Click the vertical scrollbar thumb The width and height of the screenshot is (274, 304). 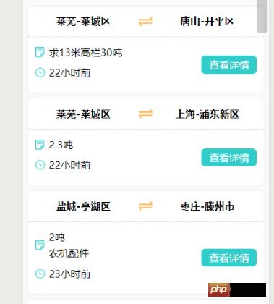pyautogui.click(x=262, y=16)
